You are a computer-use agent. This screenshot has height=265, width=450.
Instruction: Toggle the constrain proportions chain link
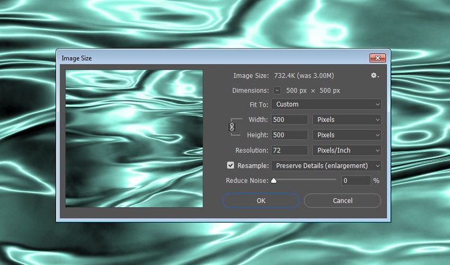(232, 127)
